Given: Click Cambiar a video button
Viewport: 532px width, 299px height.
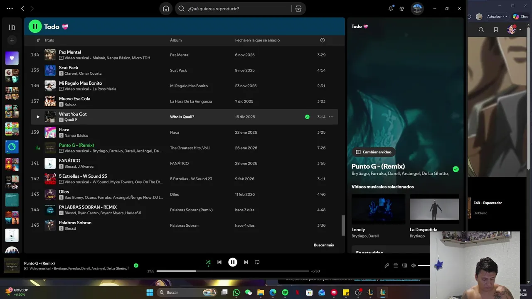Looking at the screenshot, I should 374,152.
